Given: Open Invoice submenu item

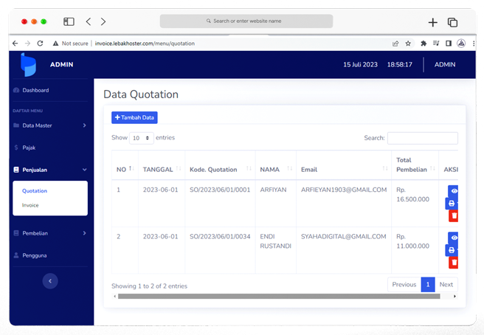Looking at the screenshot, I should click(30, 205).
